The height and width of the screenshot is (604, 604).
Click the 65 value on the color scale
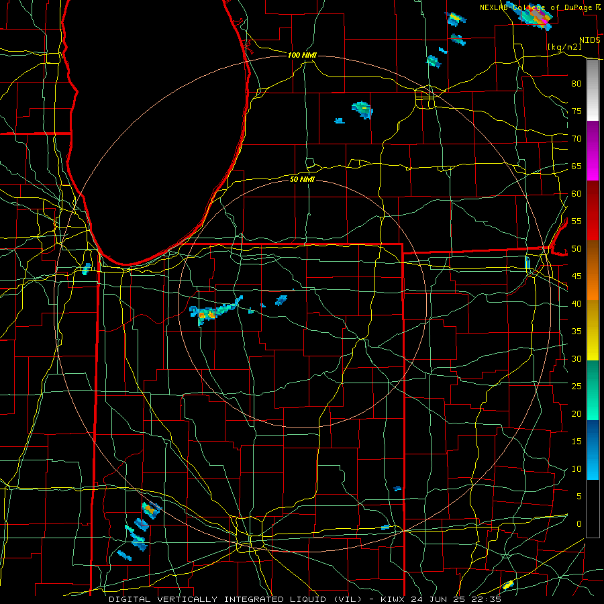(x=576, y=166)
